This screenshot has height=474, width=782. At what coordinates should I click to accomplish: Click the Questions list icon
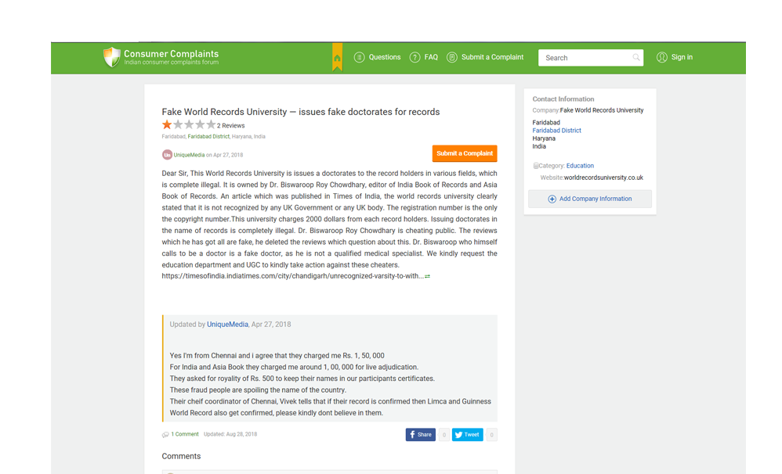[359, 57]
